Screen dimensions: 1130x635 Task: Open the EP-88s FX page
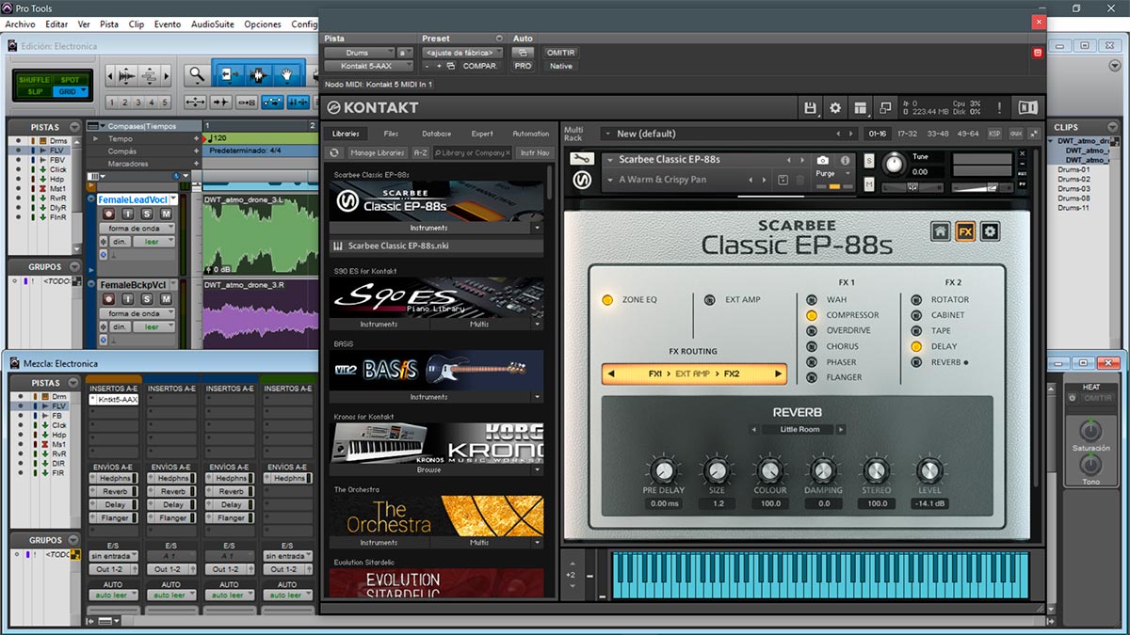pyautogui.click(x=965, y=231)
